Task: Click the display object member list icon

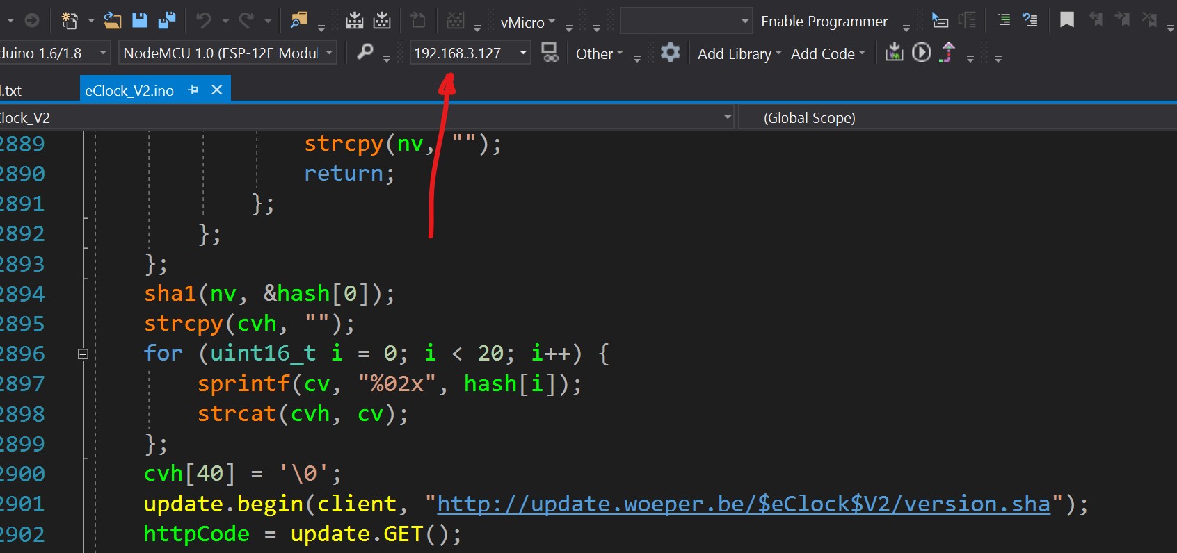Action: (940, 21)
